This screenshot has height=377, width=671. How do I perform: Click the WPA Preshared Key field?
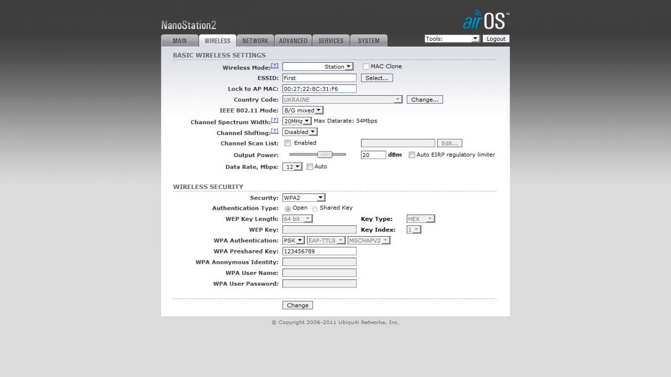click(x=319, y=251)
